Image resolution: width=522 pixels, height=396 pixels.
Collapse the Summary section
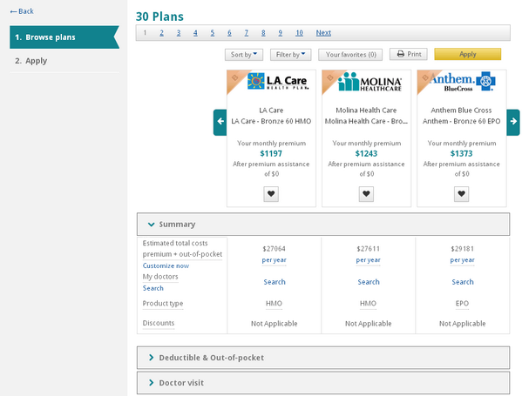[x=323, y=225]
